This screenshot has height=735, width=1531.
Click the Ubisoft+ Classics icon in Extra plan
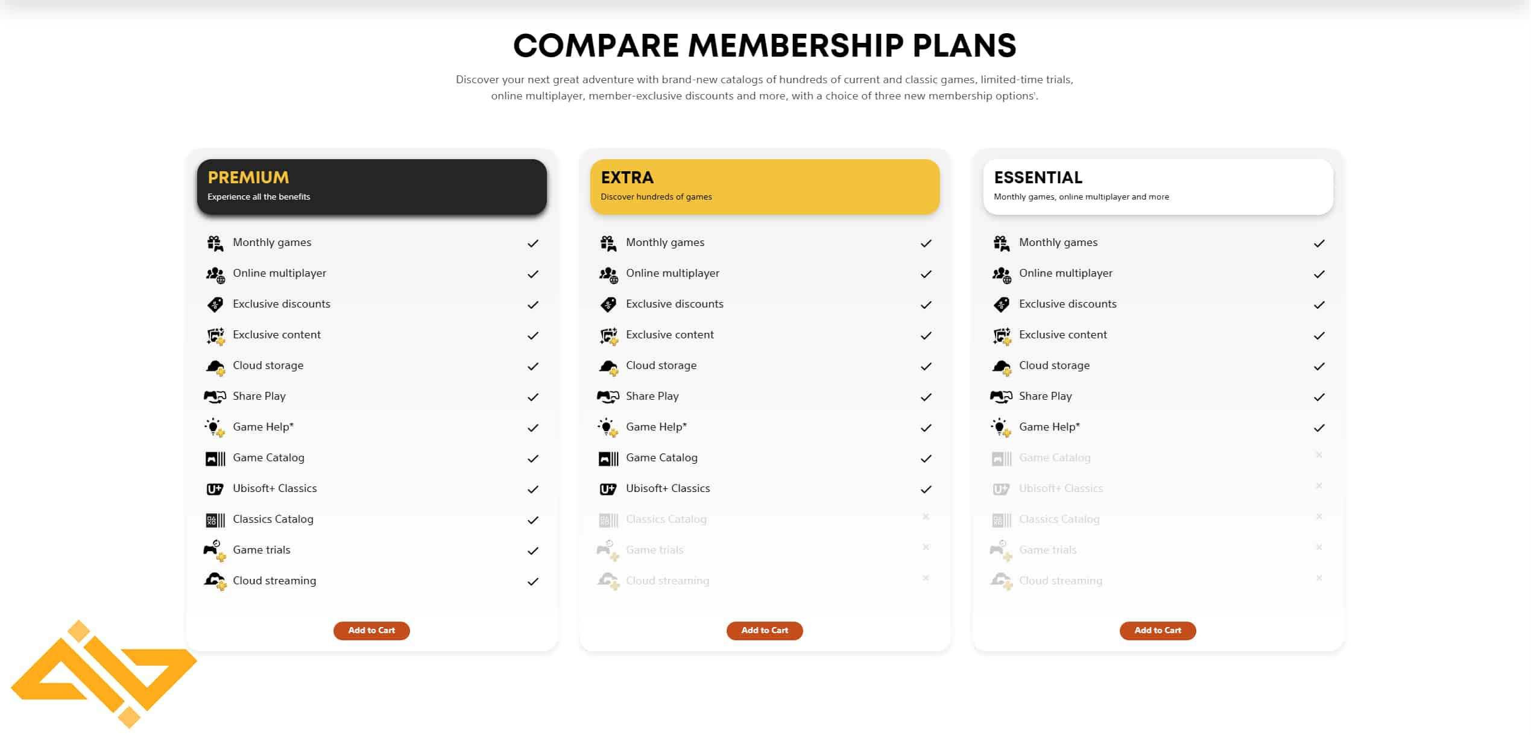608,489
